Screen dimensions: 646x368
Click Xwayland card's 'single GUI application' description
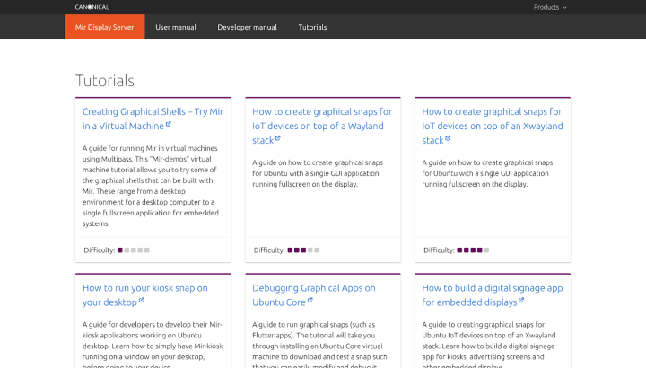[487, 173]
